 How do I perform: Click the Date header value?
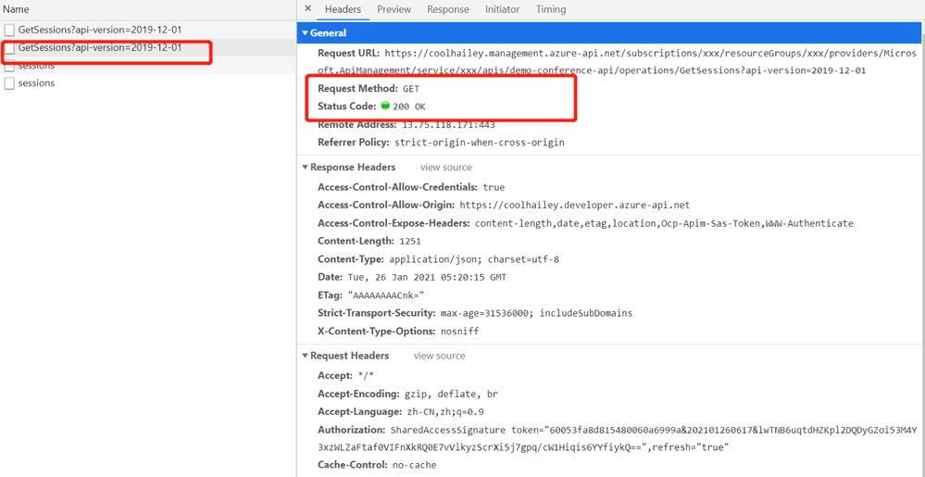pos(426,277)
